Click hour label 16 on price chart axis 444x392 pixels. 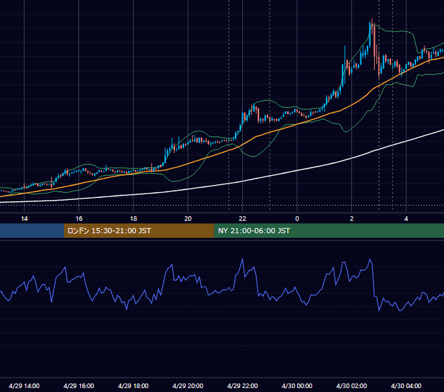[79, 218]
